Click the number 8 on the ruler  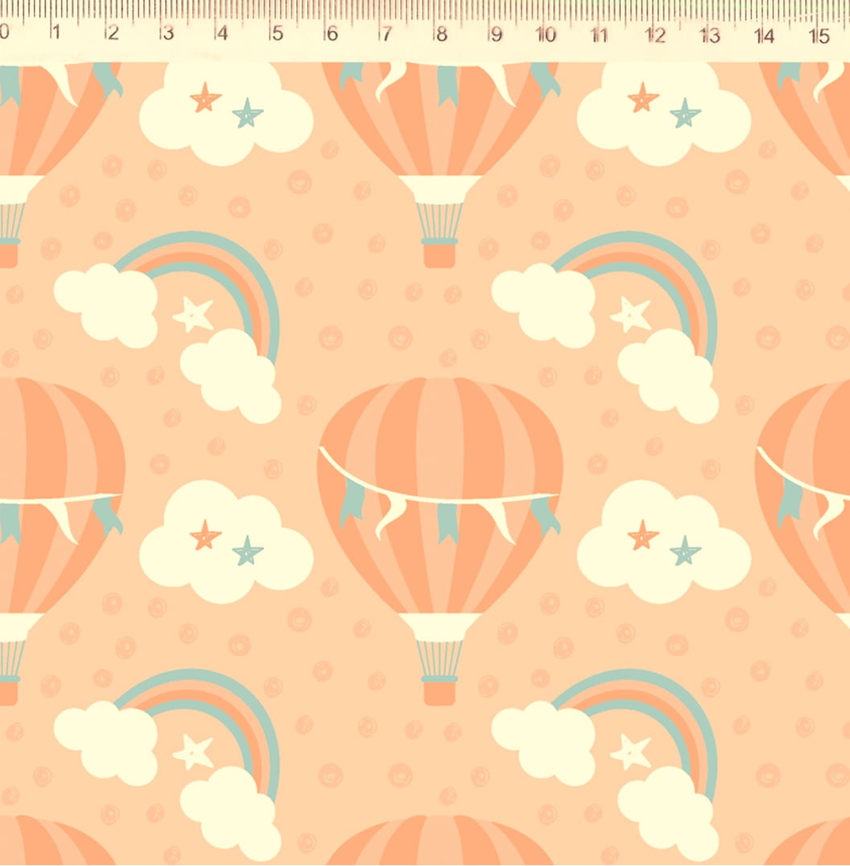[x=441, y=35]
